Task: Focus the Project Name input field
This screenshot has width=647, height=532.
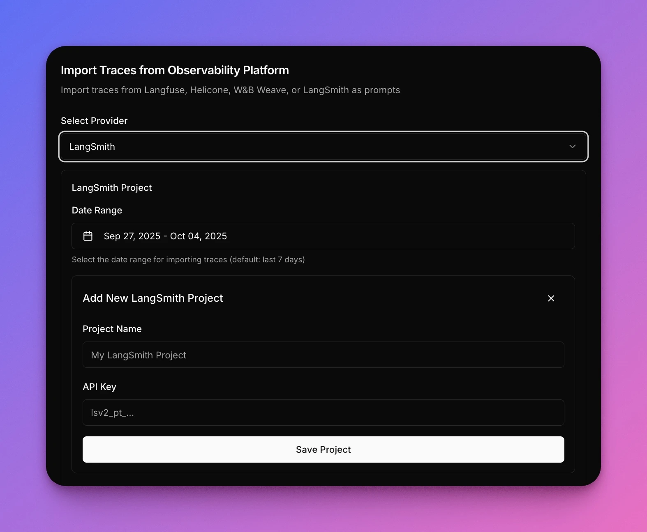Action: point(323,355)
